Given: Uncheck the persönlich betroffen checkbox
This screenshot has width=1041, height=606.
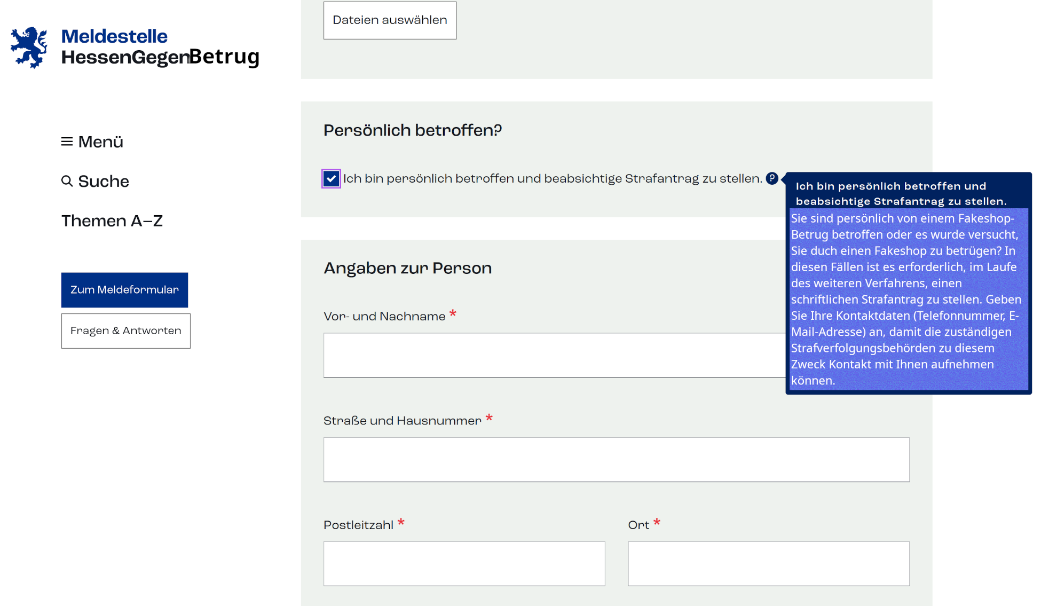Looking at the screenshot, I should pyautogui.click(x=331, y=179).
